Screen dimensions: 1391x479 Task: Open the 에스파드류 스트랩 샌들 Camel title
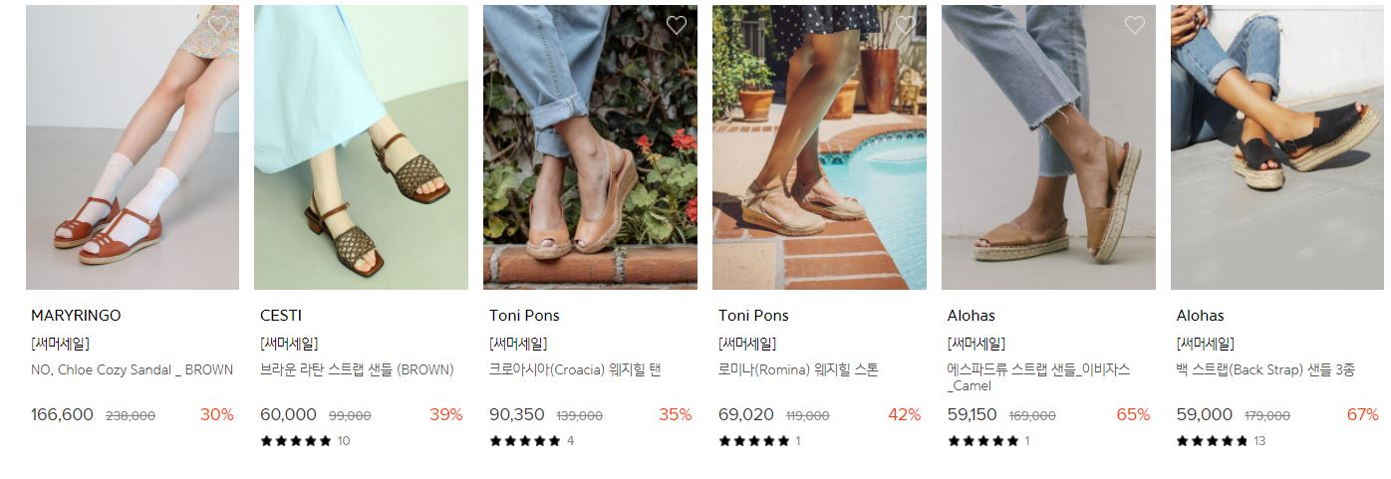[x=1039, y=377]
